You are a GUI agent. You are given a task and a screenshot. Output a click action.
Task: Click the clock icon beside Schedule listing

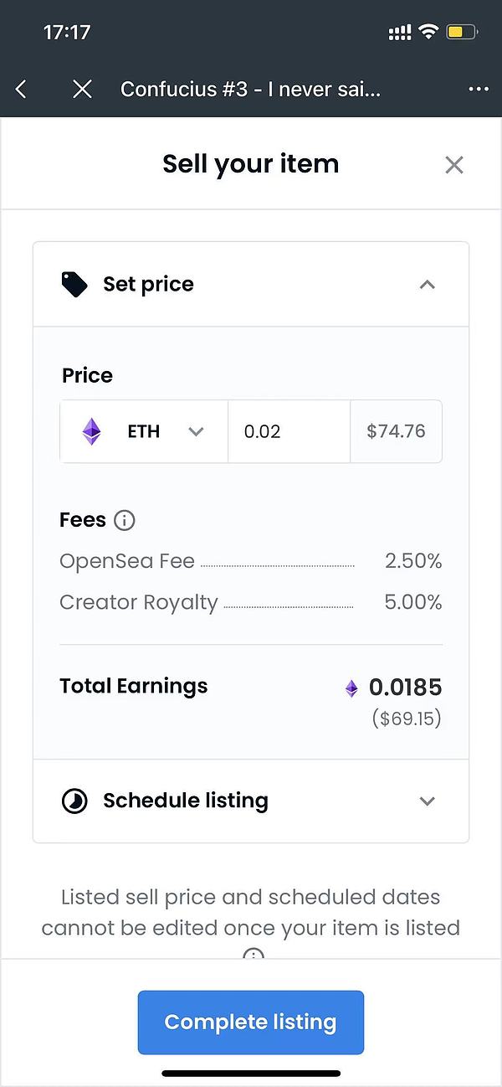pos(74,801)
